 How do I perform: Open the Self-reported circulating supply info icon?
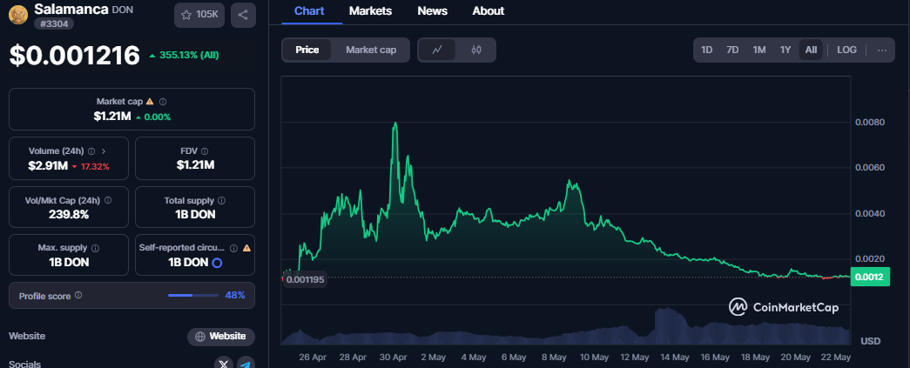(233, 248)
